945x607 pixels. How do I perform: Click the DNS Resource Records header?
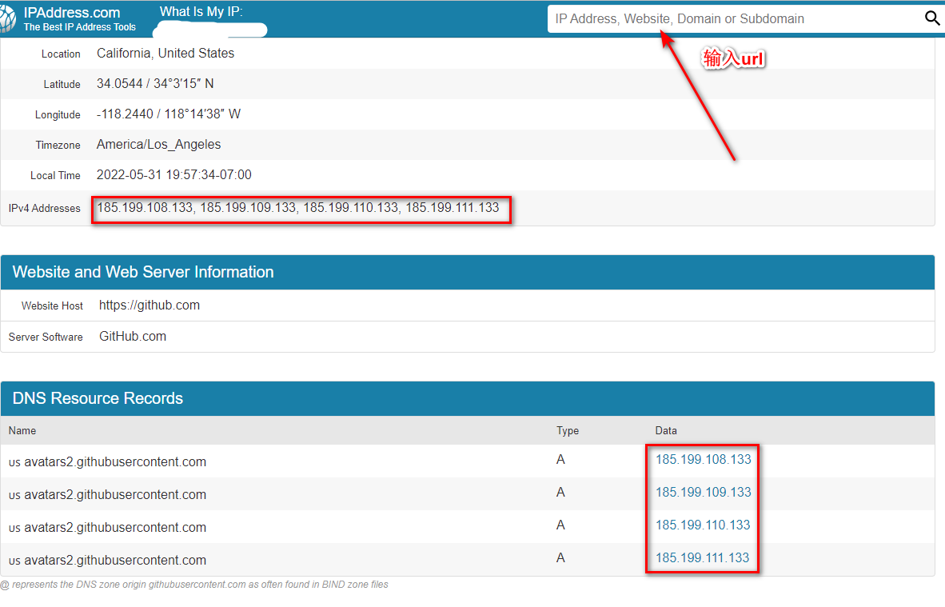click(x=98, y=397)
